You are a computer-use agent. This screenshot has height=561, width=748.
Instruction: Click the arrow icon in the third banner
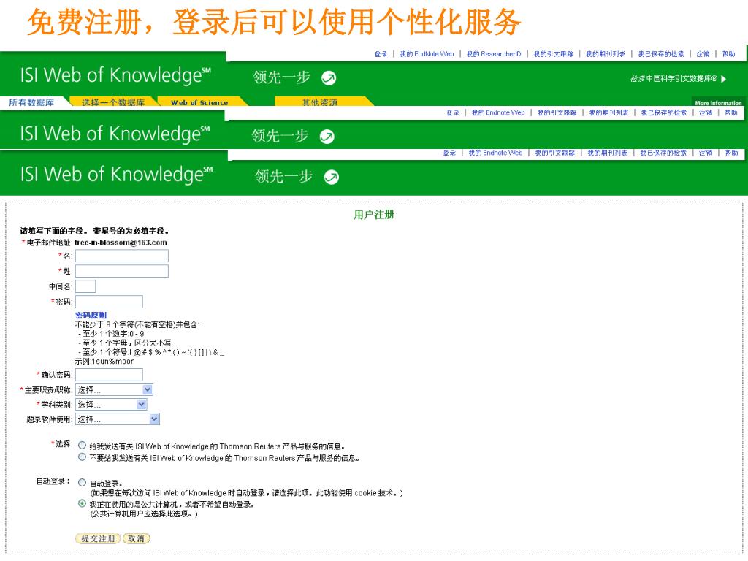331,177
